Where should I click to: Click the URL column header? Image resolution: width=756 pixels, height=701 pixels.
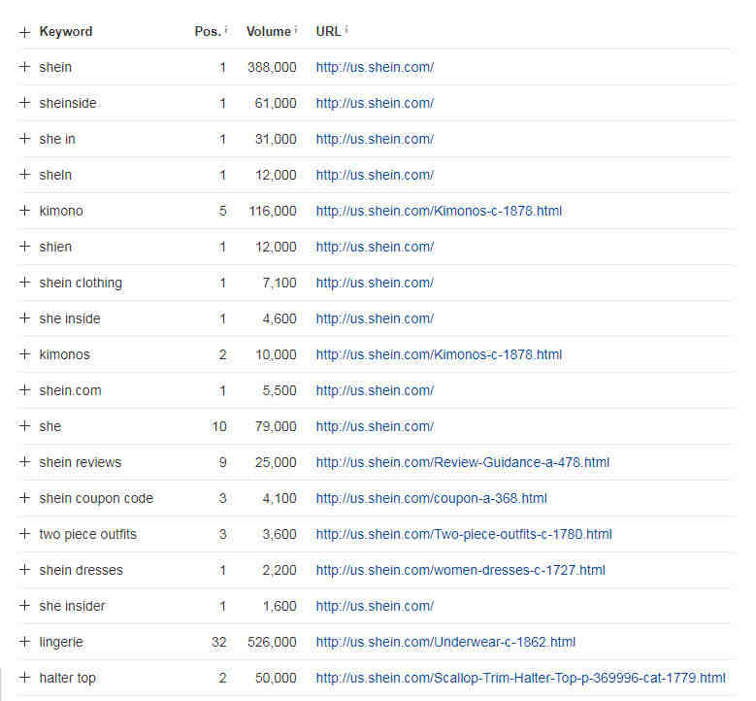328,31
